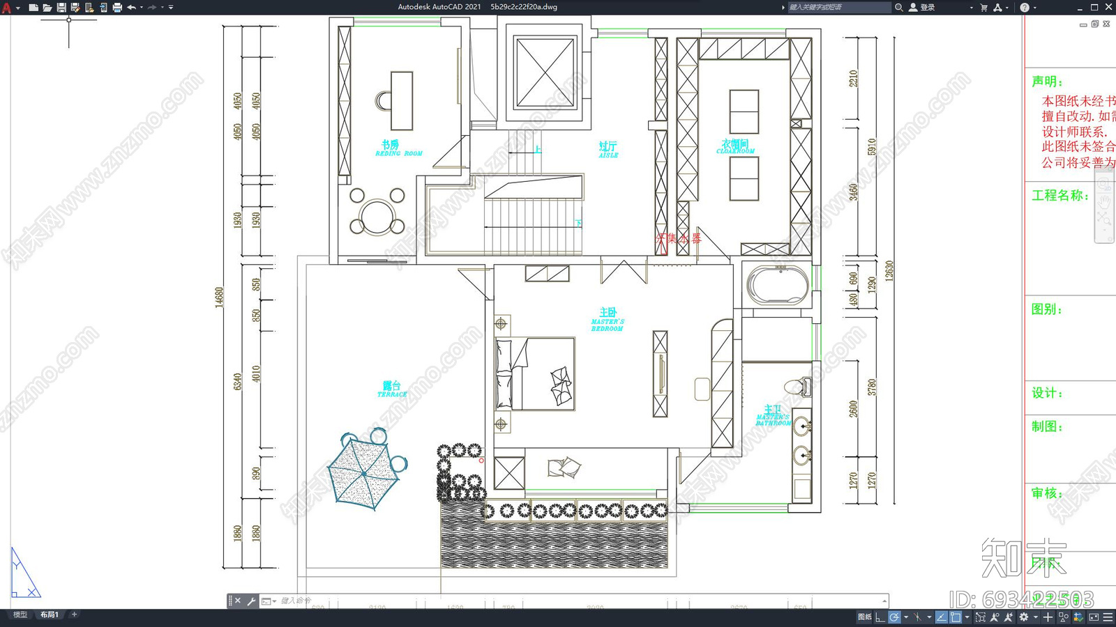The image size is (1116, 627).
Task: Toggle Annotation visibility in status bar
Action: pyautogui.click(x=995, y=617)
